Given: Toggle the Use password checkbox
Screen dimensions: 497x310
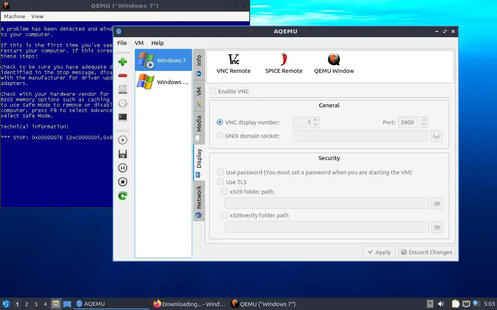Looking at the screenshot, I should pyautogui.click(x=221, y=172).
